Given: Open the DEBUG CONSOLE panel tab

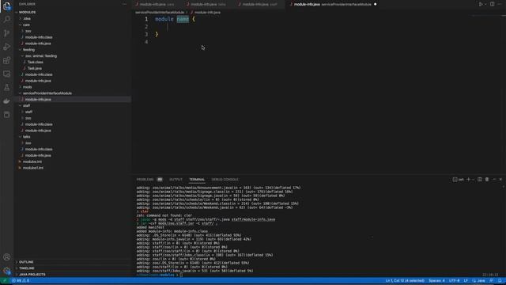Looking at the screenshot, I should click(x=225, y=180).
